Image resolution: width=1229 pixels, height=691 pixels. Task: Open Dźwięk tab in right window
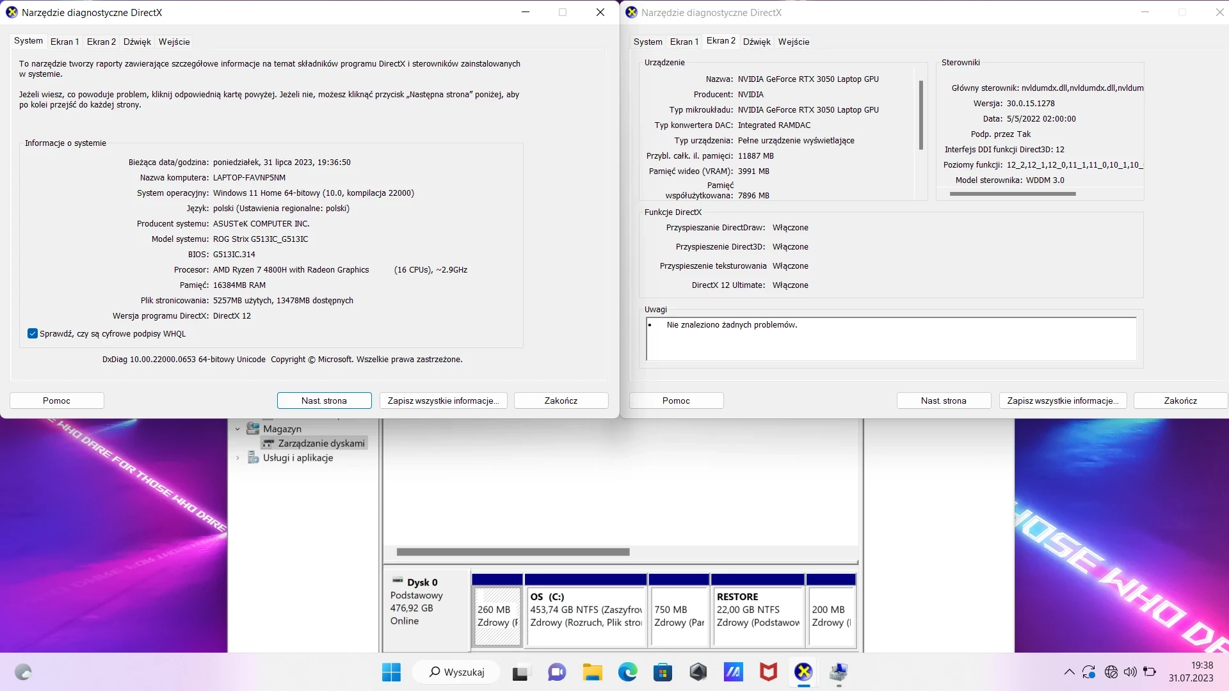[757, 42]
